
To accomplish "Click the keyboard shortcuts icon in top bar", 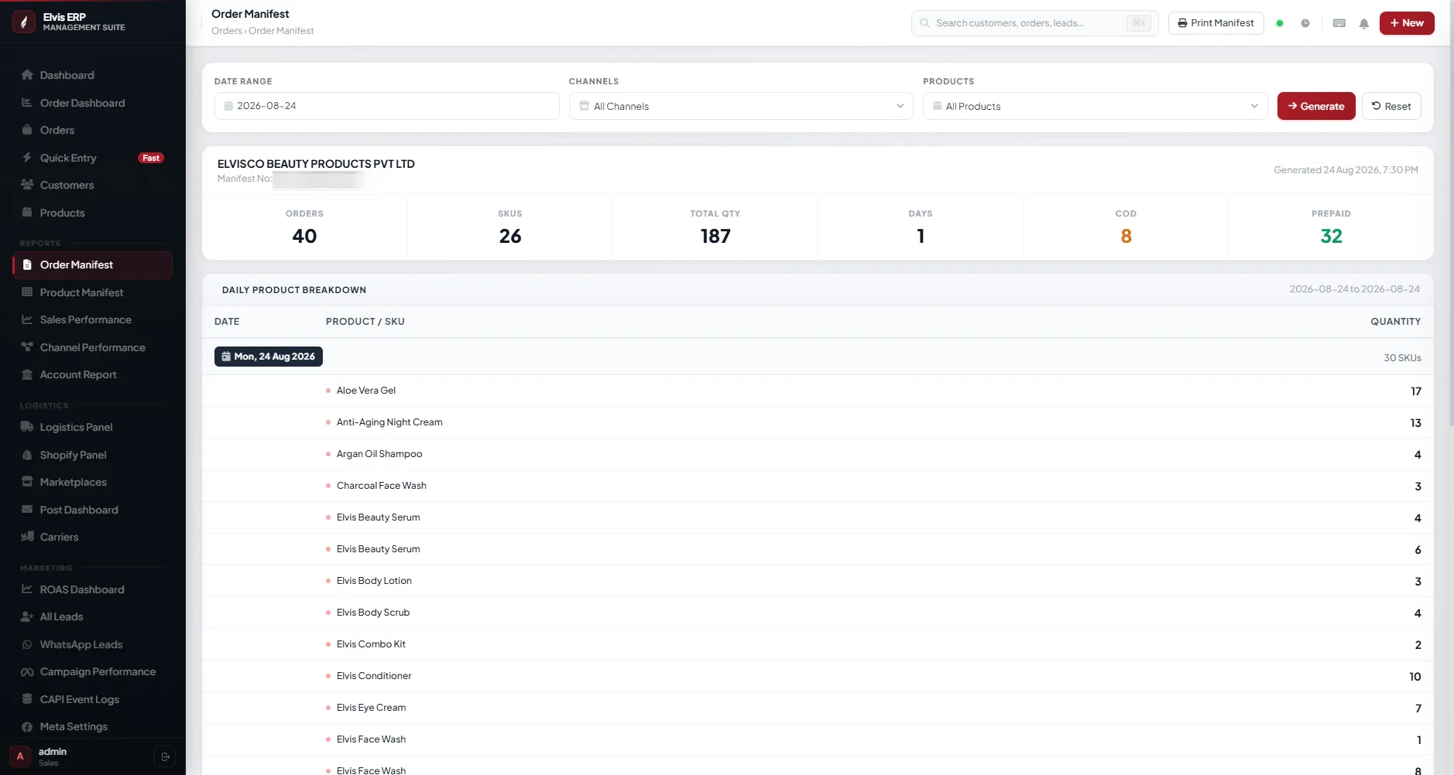I will click(x=1339, y=23).
